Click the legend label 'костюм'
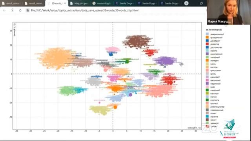The height and width of the screenshot is (141, 251). pos(214,67)
